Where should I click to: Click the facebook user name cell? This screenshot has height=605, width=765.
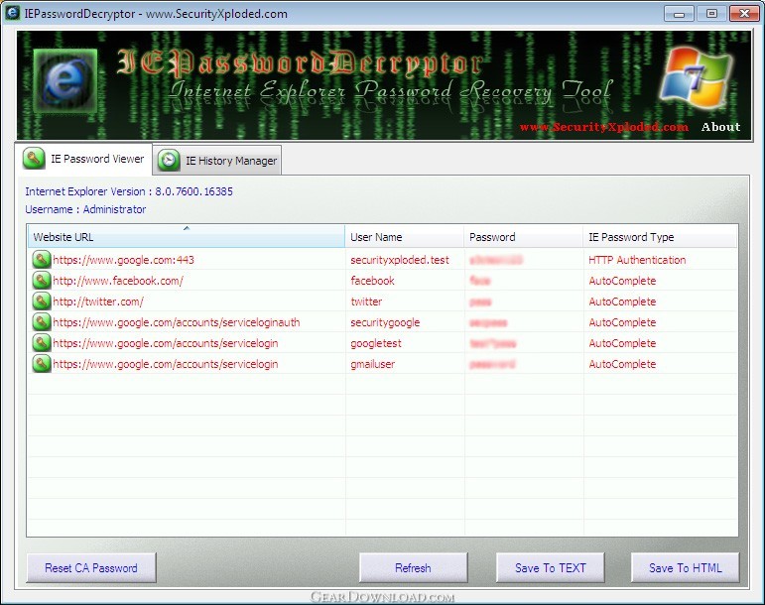[x=372, y=281]
